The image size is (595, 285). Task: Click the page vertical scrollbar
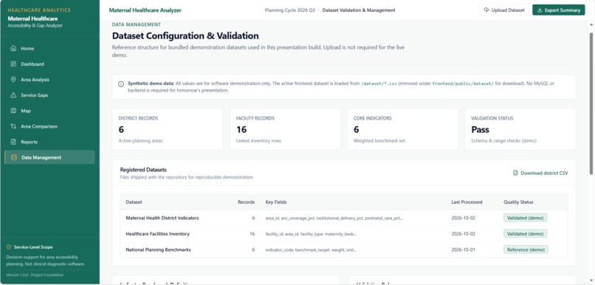pyautogui.click(x=591, y=103)
